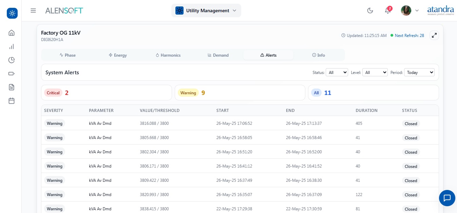The height and width of the screenshot is (213, 457).
Task: Open the chat support bubble
Action: click(x=447, y=198)
